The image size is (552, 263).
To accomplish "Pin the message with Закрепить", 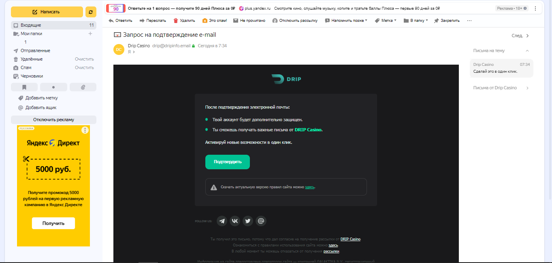I will pyautogui.click(x=447, y=21).
